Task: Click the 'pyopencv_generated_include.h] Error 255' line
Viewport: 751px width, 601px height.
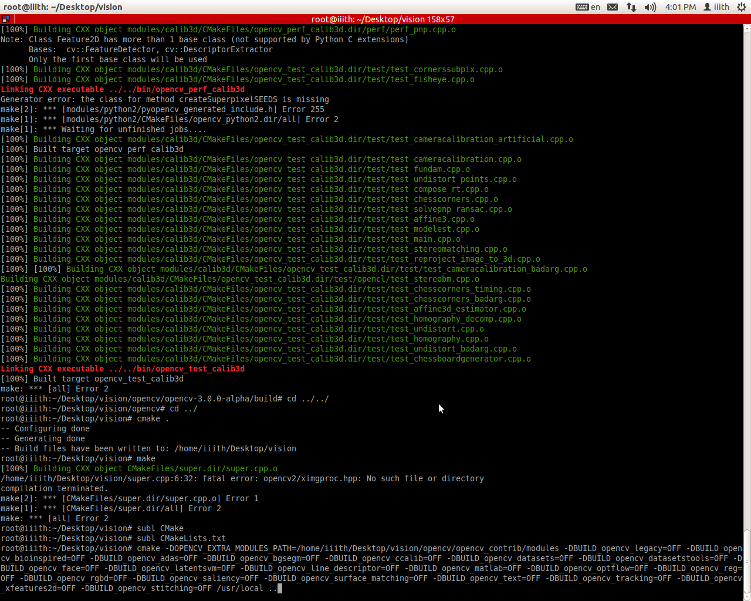Action: coord(163,109)
